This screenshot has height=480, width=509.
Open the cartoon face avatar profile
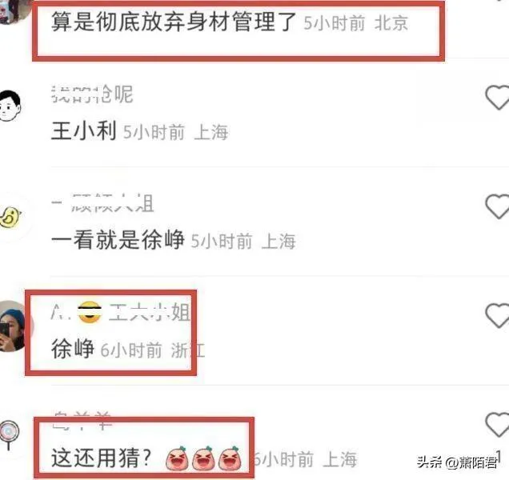tap(10, 106)
